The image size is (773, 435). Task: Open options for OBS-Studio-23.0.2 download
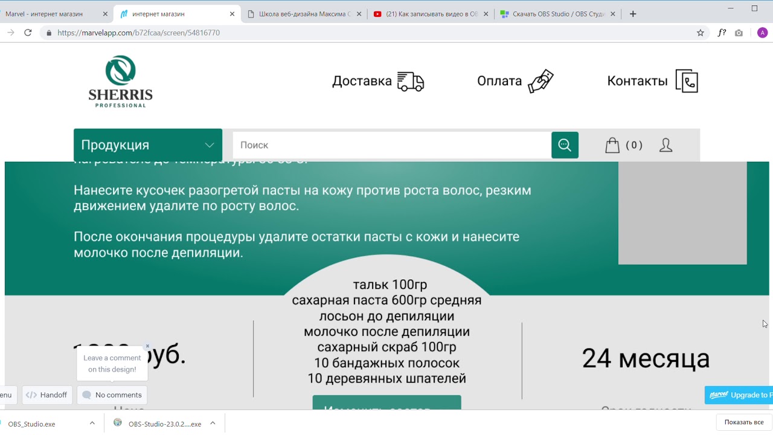point(213,424)
